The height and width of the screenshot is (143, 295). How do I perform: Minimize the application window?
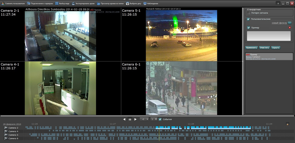point(283,4)
